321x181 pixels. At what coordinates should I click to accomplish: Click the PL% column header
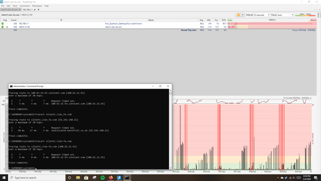pyautogui.click(x=224, y=20)
